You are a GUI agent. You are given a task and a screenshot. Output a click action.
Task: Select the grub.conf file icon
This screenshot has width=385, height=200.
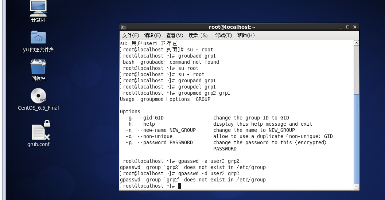pos(39,134)
